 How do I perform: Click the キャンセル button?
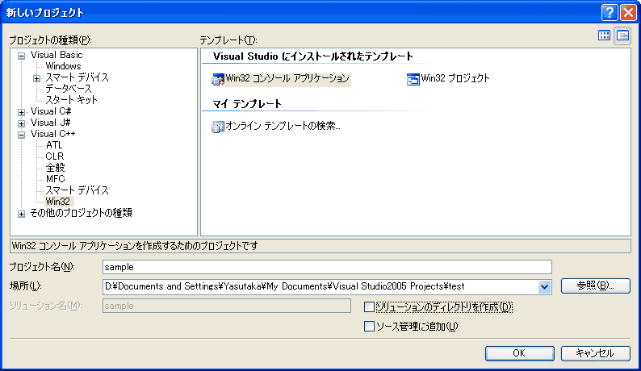[595, 353]
